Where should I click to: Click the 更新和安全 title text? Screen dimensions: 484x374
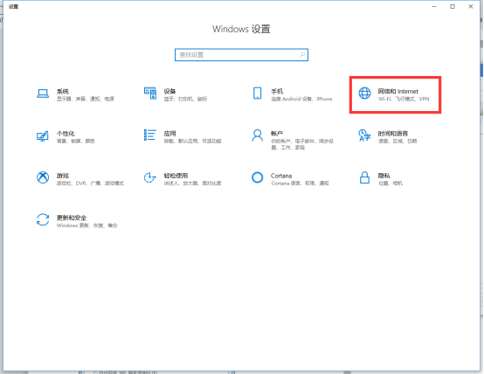72,218
